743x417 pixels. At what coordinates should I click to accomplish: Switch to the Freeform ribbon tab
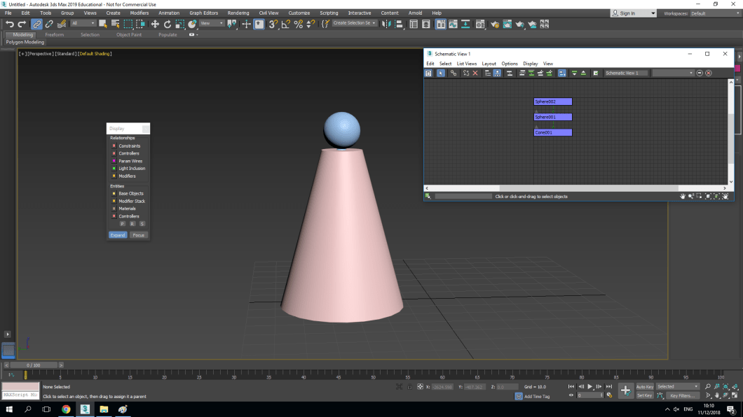[x=55, y=34]
